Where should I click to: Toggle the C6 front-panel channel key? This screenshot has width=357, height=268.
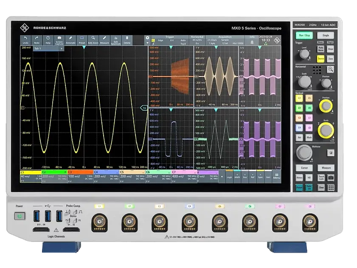click(x=309, y=108)
